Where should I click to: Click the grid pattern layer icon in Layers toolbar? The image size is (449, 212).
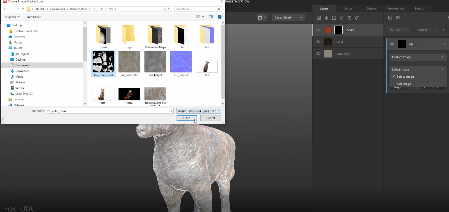[x=319, y=18]
